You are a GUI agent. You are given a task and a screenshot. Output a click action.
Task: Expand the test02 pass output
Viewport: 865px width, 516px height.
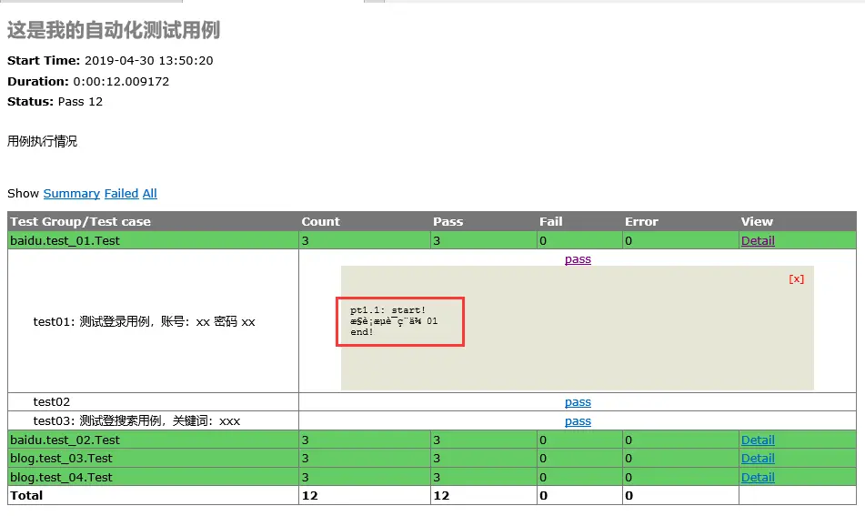click(578, 402)
